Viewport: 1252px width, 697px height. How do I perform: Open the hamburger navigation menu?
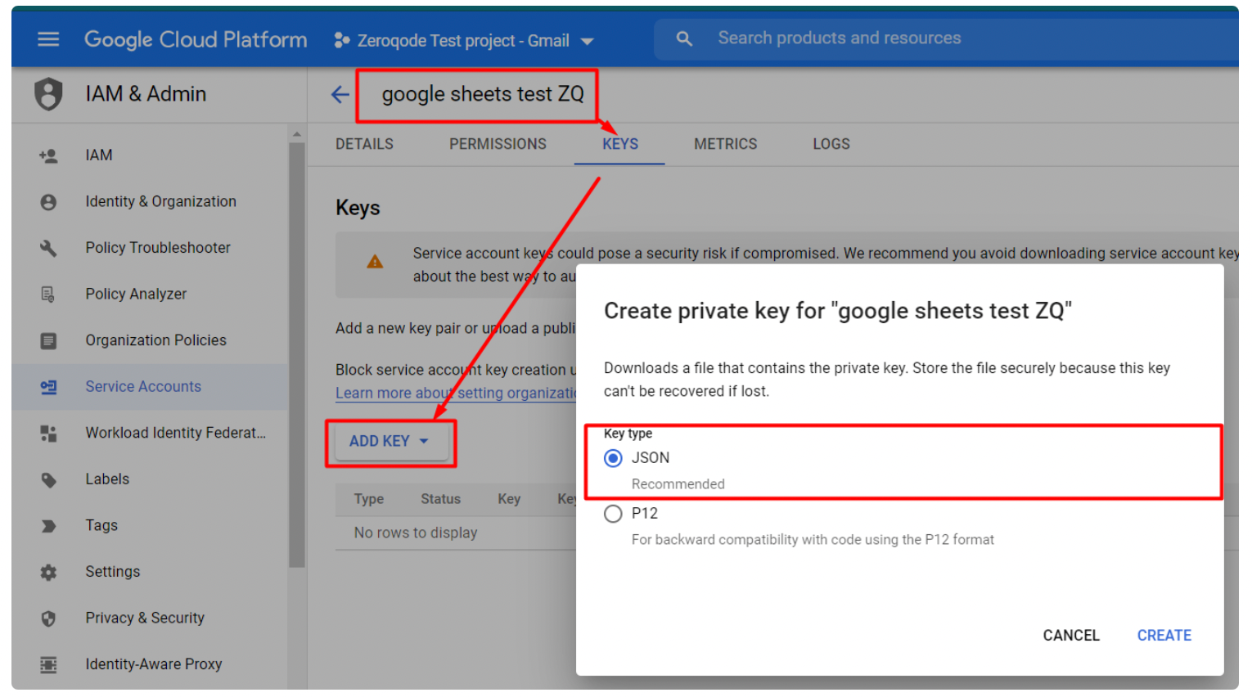pyautogui.click(x=48, y=39)
